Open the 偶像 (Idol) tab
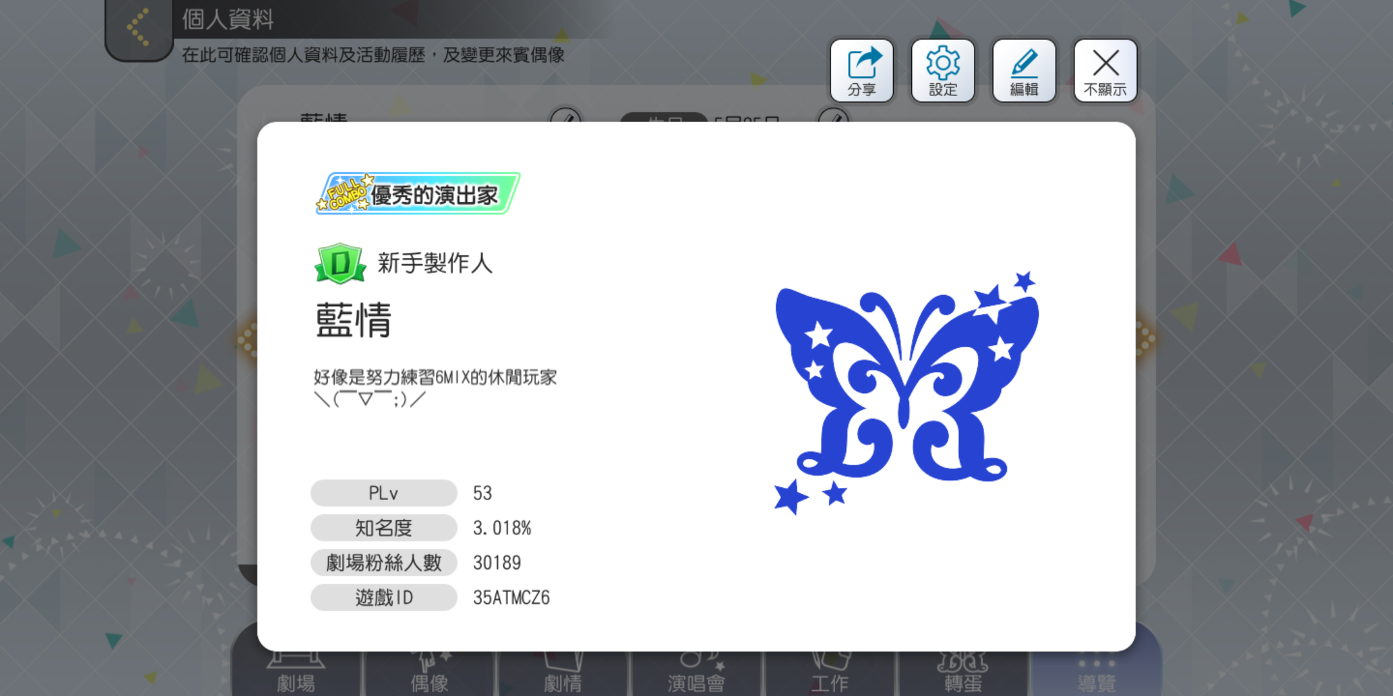 (x=430, y=673)
